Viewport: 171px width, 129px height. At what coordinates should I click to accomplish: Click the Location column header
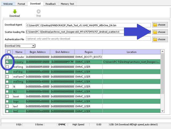click(x=131, y=52)
